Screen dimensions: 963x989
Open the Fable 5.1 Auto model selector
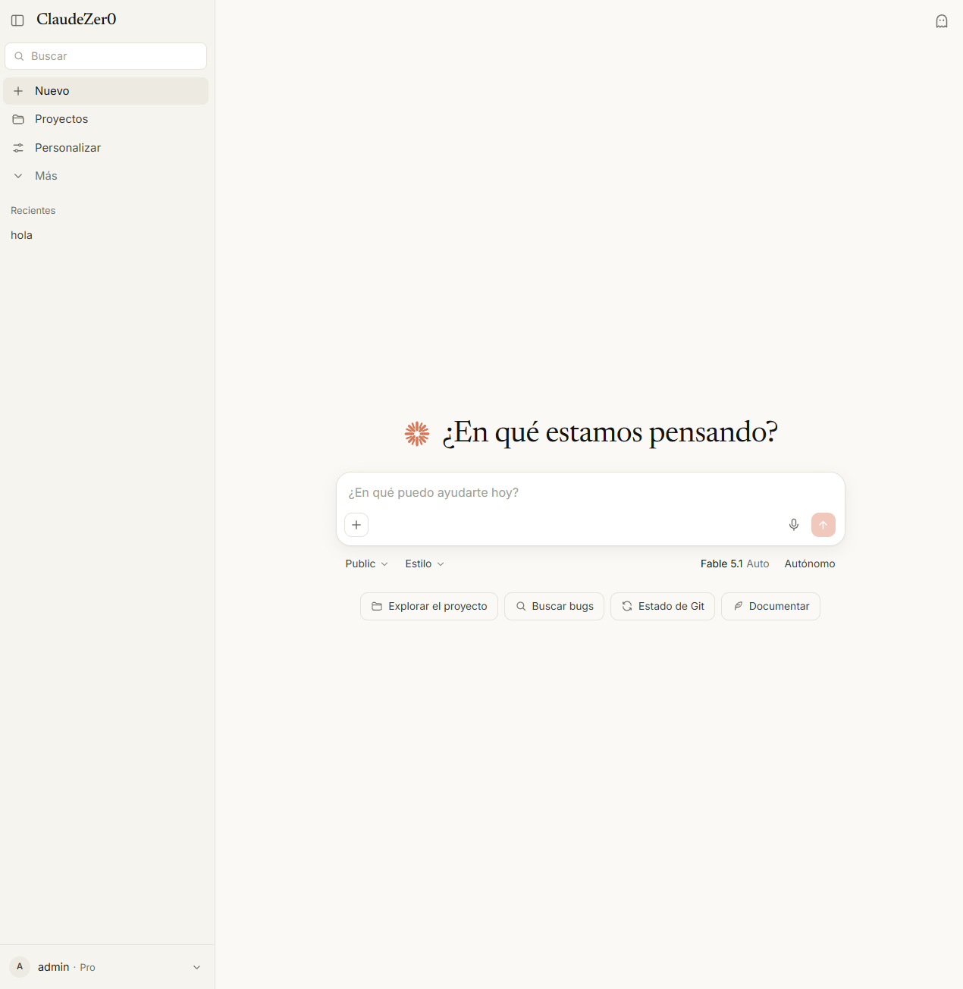coord(735,564)
